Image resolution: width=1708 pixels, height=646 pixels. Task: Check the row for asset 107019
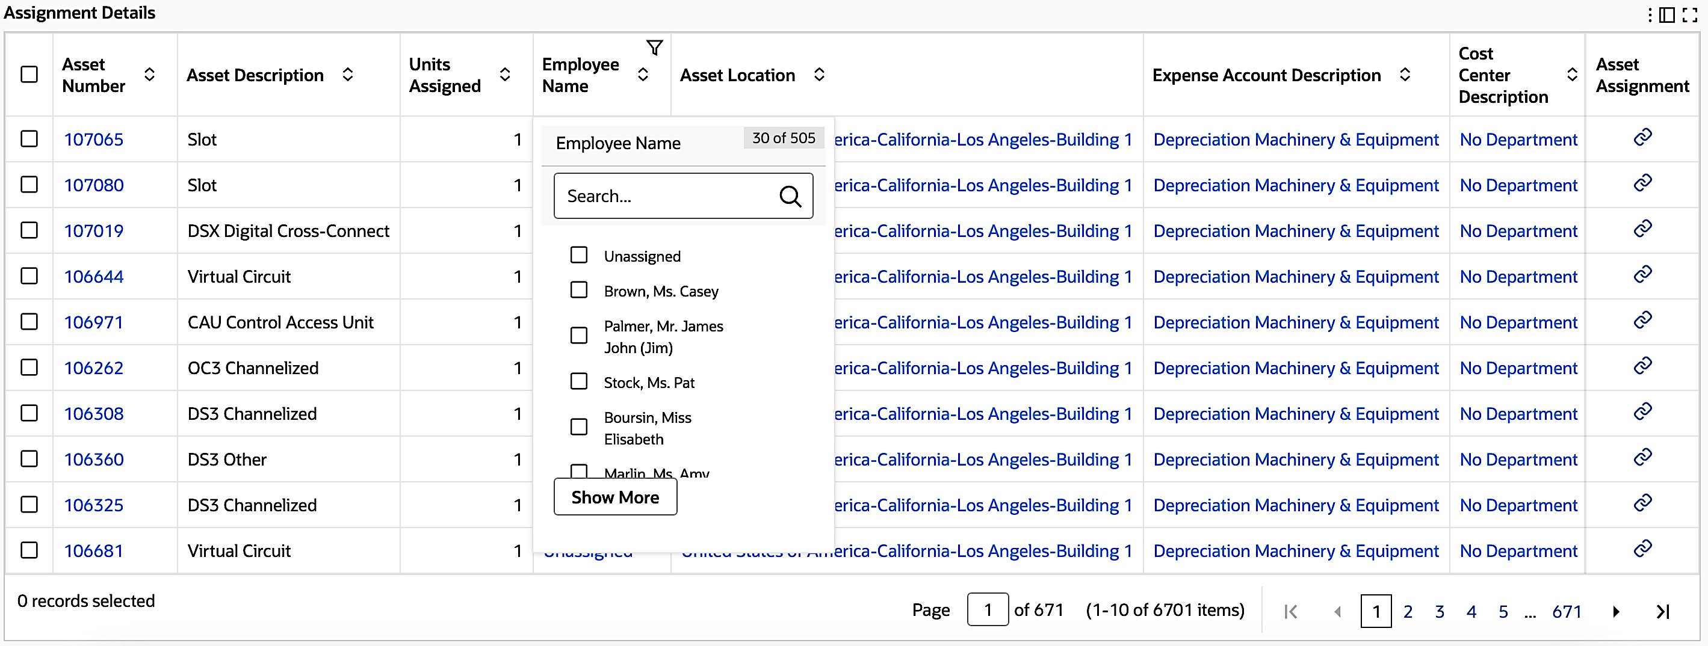coord(29,230)
